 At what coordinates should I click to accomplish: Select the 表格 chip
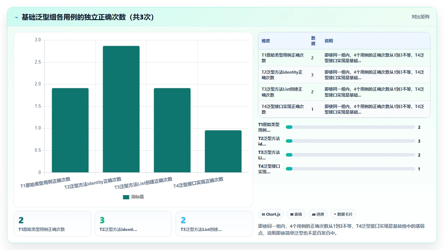point(296,214)
